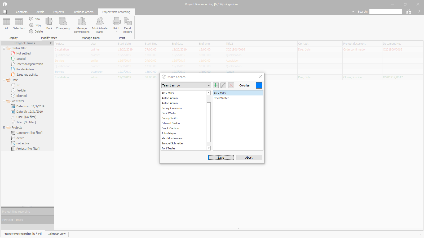Image resolution: width=424 pixels, height=238 pixels.
Task: Expand the Print dropdown arrow
Action: click(x=116, y=32)
